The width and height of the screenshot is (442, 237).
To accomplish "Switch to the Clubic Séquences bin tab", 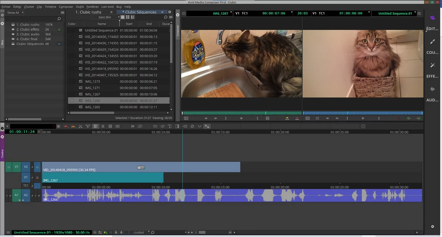I will click(139, 12).
